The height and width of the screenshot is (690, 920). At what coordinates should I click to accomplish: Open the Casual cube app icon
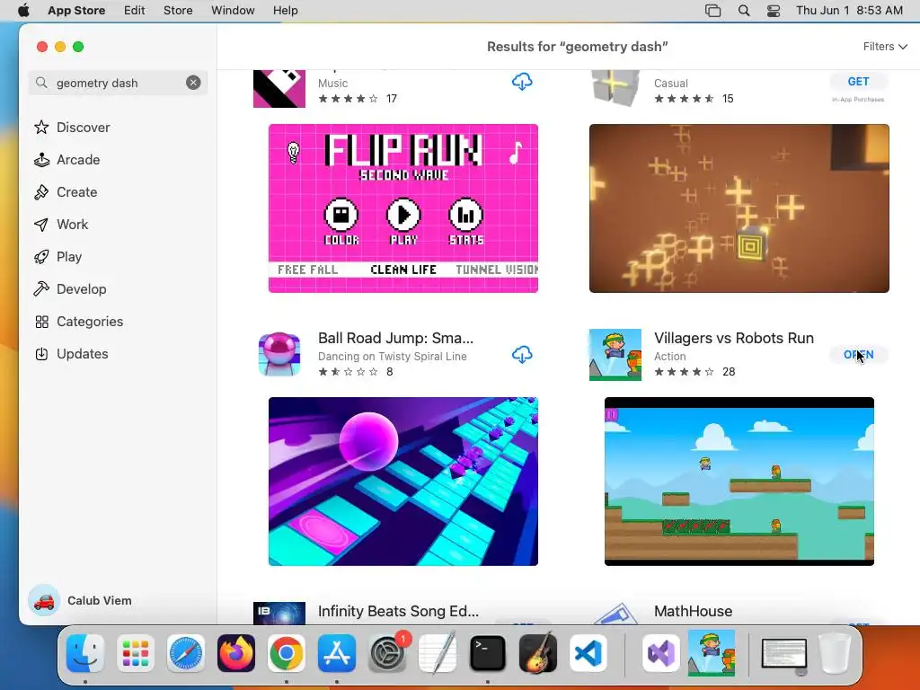615,89
